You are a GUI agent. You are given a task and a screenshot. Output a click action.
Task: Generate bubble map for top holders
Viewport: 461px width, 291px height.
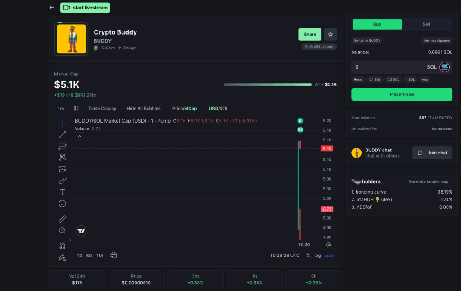point(429,181)
